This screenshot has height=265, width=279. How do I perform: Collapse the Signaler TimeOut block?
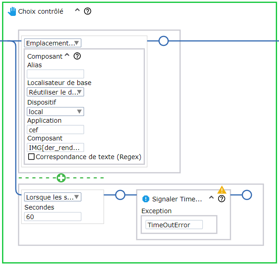coord(211,198)
